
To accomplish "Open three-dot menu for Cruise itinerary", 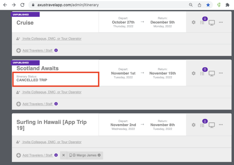I will pyautogui.click(x=221, y=22).
